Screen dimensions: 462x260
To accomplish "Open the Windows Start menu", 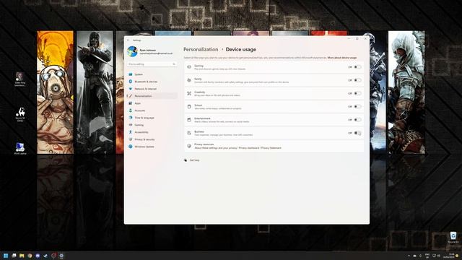I will point(6,256).
